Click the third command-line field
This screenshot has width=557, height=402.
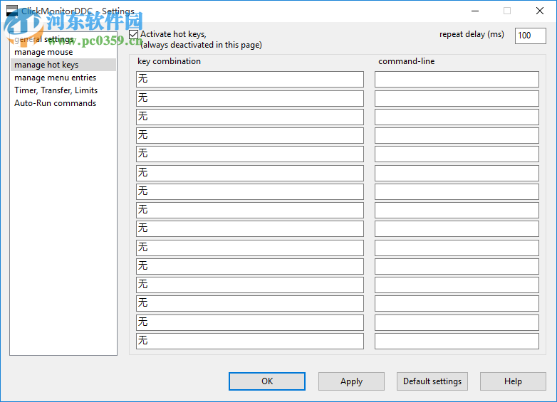457,117
